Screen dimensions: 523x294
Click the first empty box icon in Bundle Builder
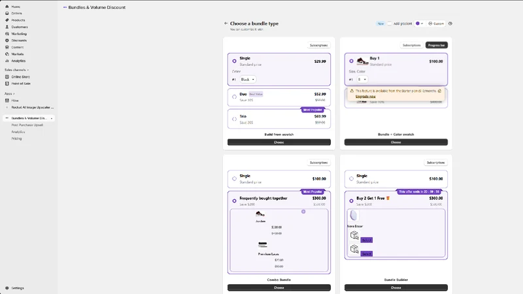tap(354, 235)
